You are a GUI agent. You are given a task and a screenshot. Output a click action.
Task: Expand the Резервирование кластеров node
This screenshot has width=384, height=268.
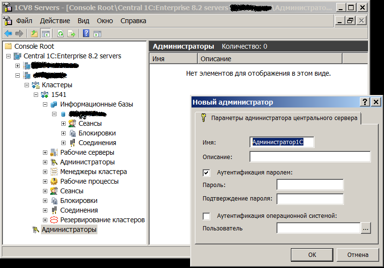tap(45, 220)
